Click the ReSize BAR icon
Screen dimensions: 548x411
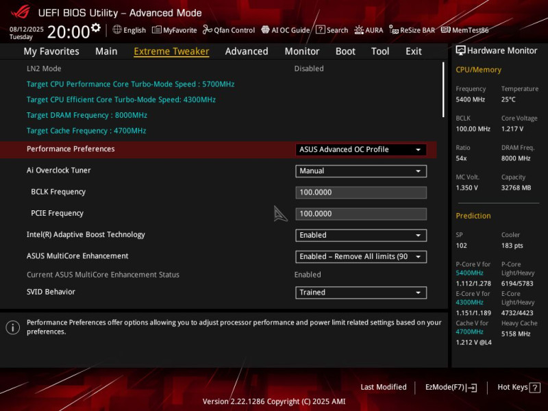(394, 30)
